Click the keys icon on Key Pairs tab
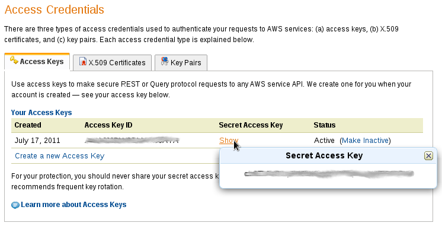The height and width of the screenshot is (229, 442). pos(165,61)
